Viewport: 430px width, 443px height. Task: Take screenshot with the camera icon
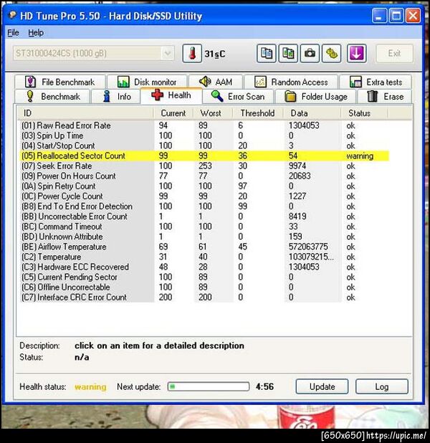310,53
